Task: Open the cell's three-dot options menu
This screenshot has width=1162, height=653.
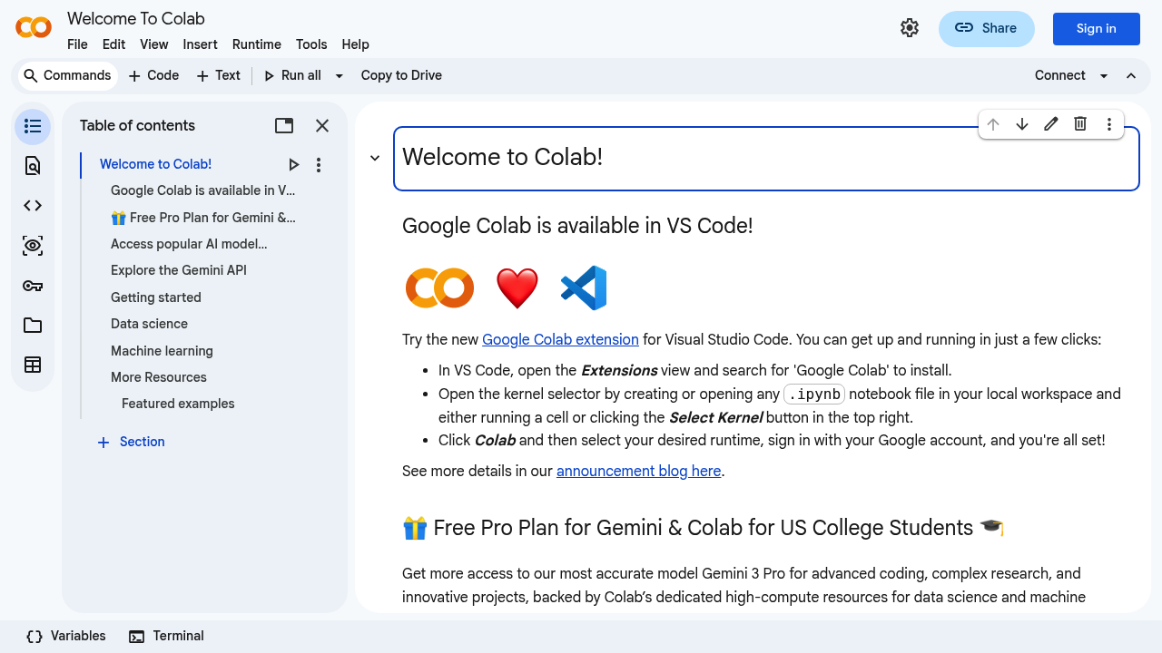Action: tap(1108, 123)
